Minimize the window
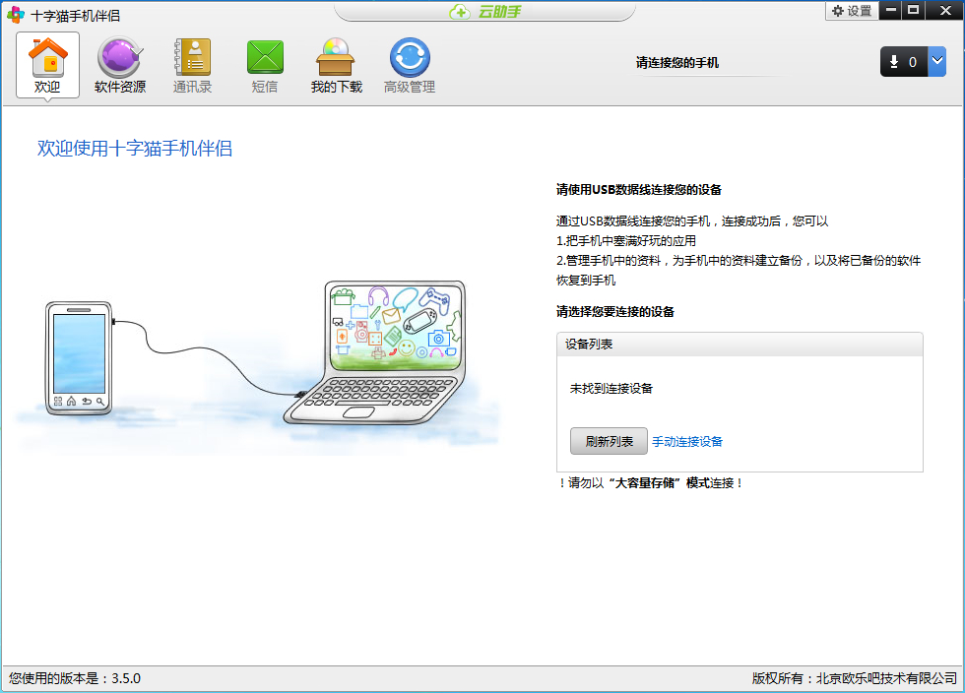The image size is (965, 693). 890,11
